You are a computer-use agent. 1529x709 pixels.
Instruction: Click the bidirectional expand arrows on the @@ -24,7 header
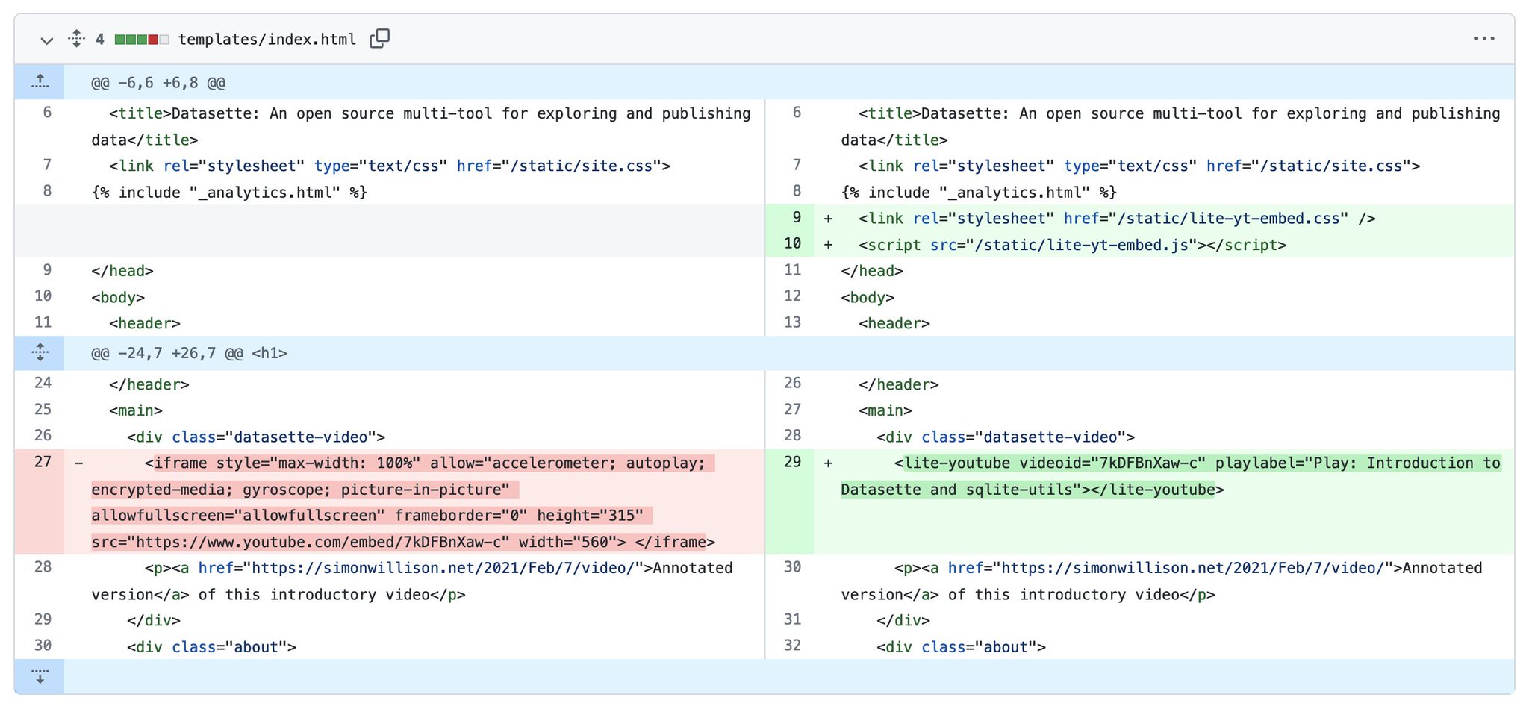[40, 352]
